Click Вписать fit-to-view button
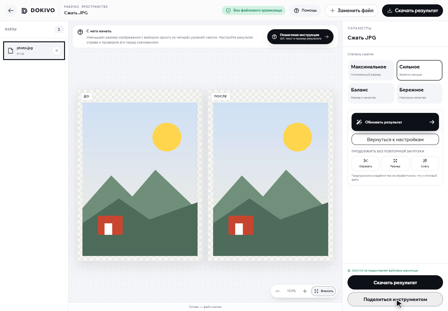448x311 pixels. click(x=324, y=291)
